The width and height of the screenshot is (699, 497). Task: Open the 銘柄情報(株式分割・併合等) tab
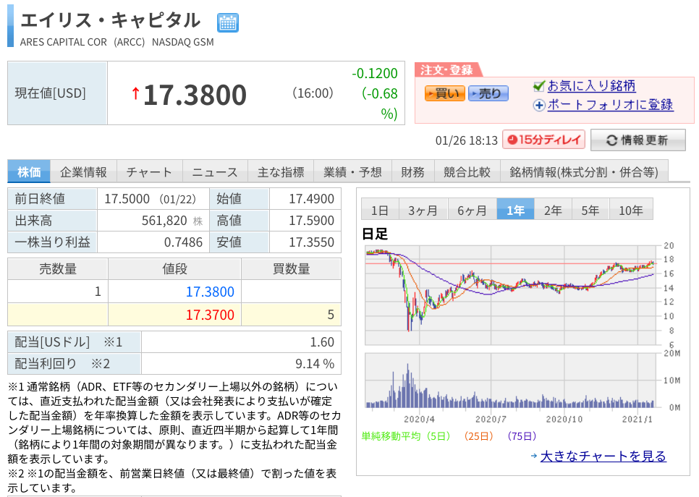point(584,172)
